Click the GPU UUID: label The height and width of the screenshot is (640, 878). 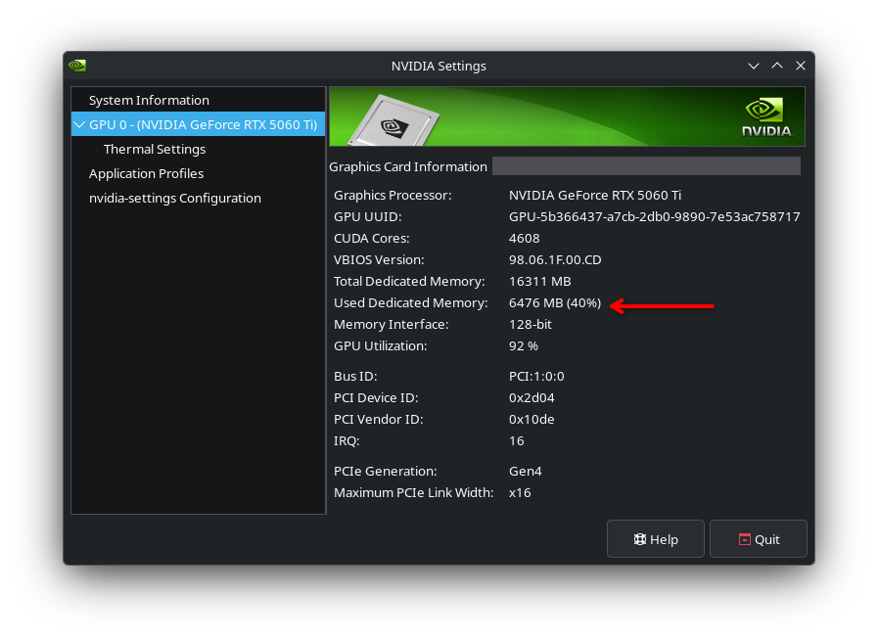tap(367, 216)
